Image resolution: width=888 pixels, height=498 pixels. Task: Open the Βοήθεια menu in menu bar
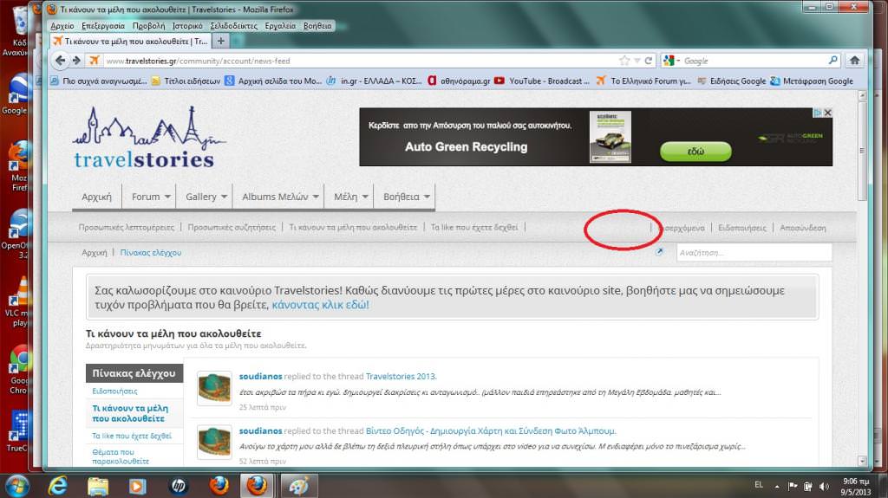point(317,25)
